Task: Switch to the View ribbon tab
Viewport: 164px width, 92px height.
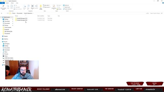Action: click(x=17, y=3)
